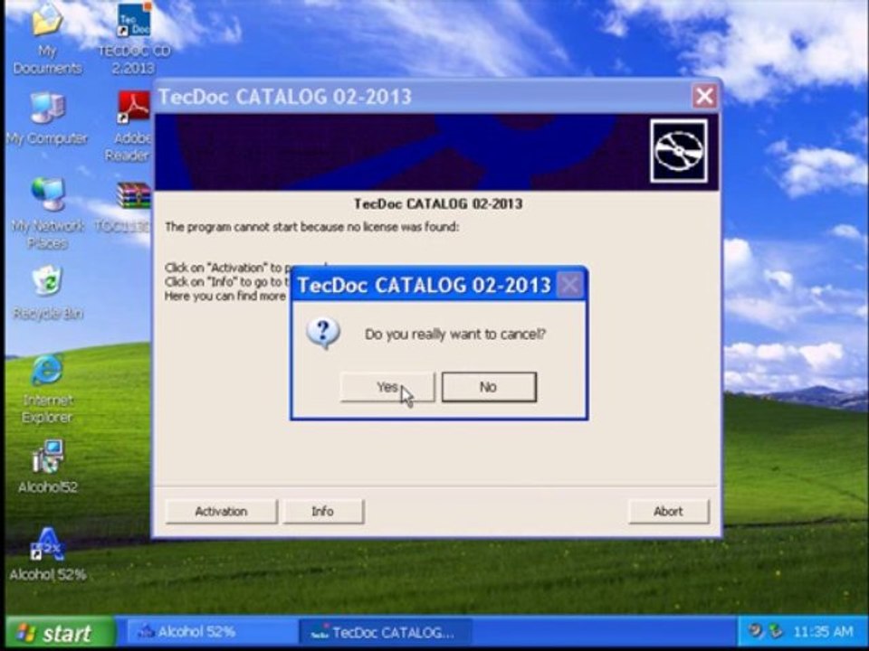This screenshot has width=869, height=651.
Task: Click the second system tray icon
Action: [776, 631]
